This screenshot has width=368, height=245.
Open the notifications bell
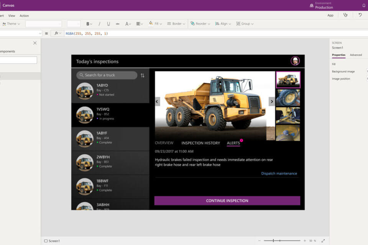[363, 5]
